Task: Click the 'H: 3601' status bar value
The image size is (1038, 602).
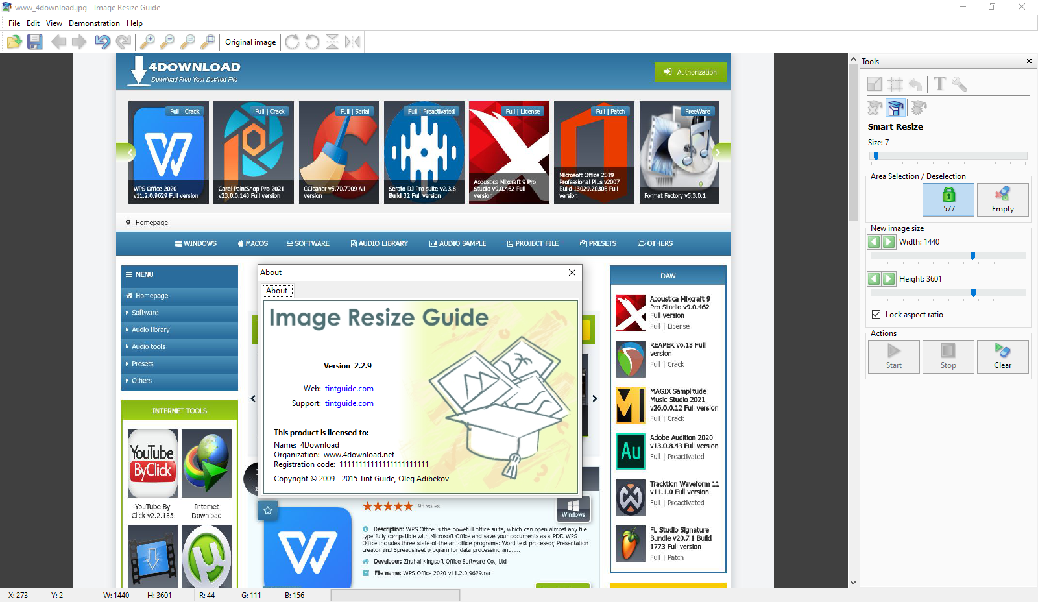Action: pos(160,596)
